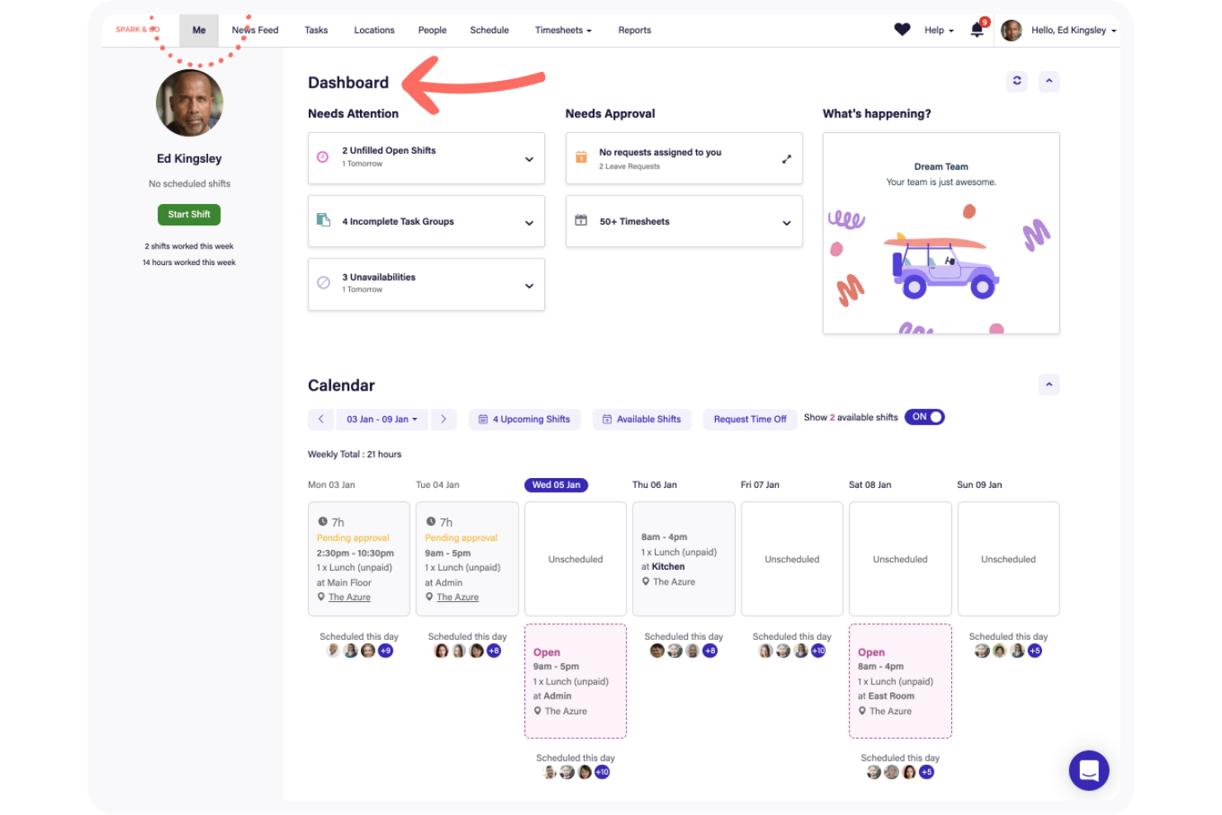Open the Schedule tab
This screenshot has width=1222, height=815.
pyautogui.click(x=490, y=31)
